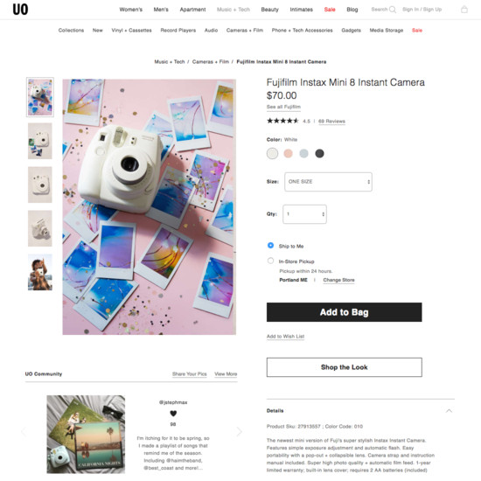Select the In-Store Pickup option
481x481 pixels.
point(270,261)
